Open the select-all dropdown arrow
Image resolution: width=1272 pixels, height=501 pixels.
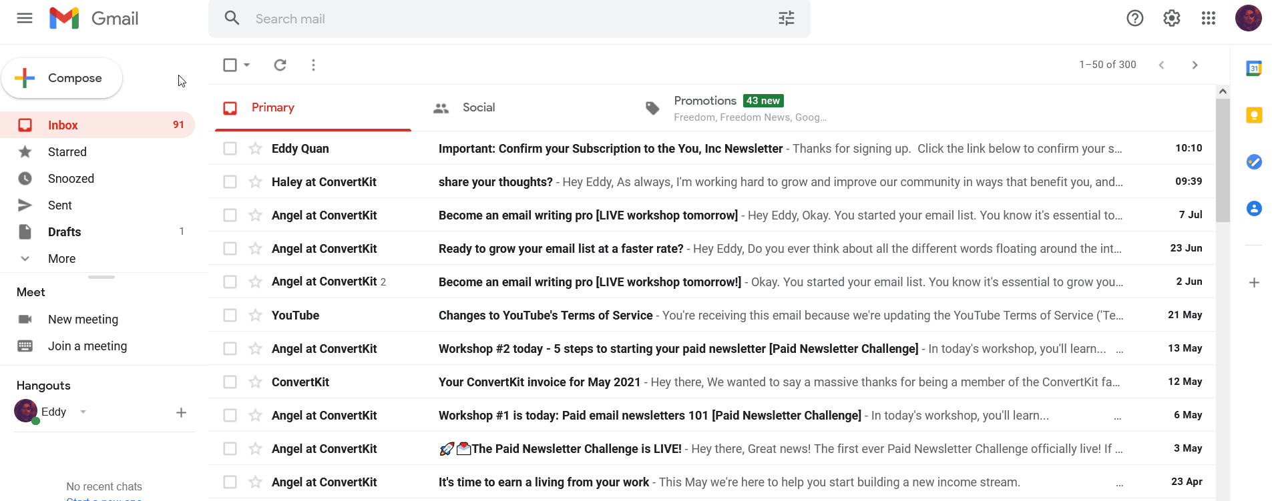(x=247, y=65)
